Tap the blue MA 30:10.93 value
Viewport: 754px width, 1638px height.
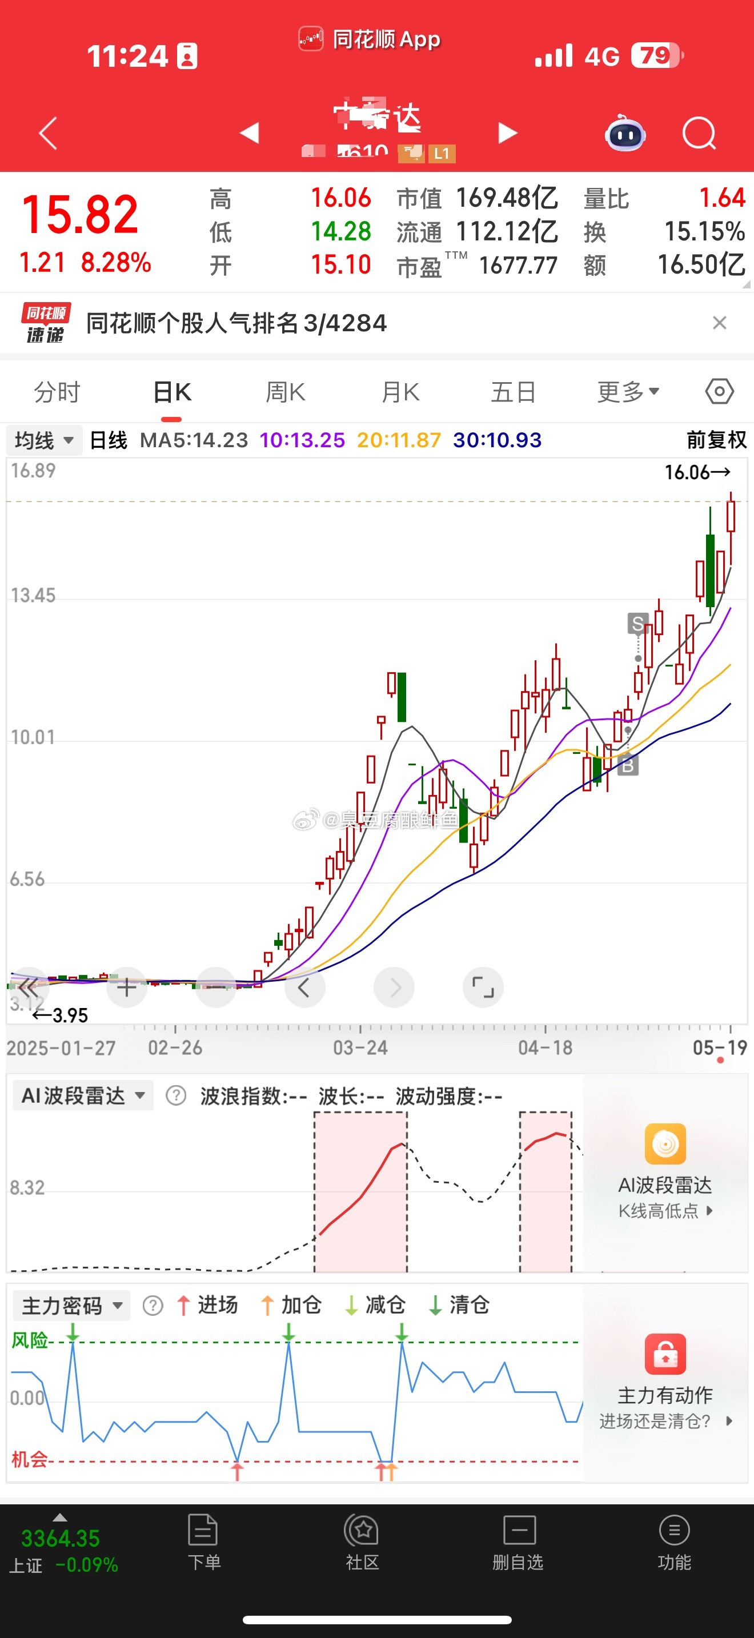coord(497,440)
